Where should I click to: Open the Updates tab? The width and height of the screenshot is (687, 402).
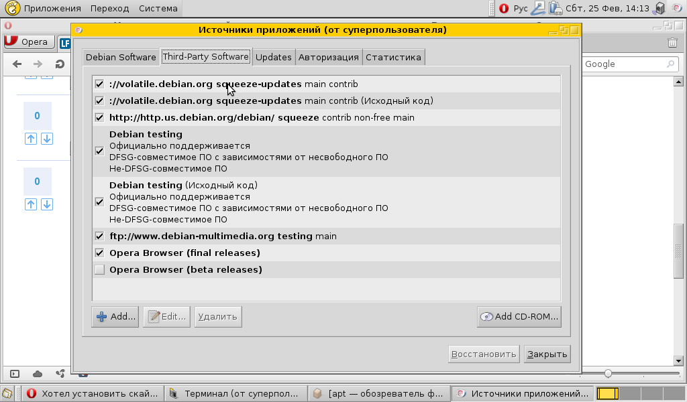(274, 58)
